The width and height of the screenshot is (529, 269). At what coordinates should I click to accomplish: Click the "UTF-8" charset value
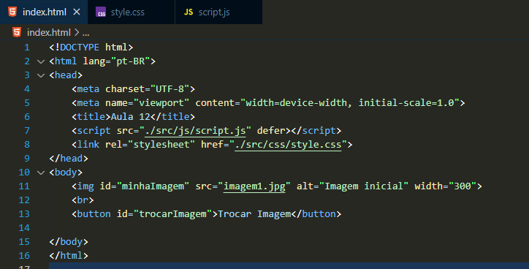pyautogui.click(x=170, y=88)
